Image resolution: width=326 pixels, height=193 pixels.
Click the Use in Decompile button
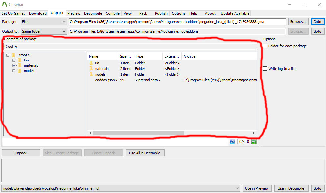[x=291, y=188]
